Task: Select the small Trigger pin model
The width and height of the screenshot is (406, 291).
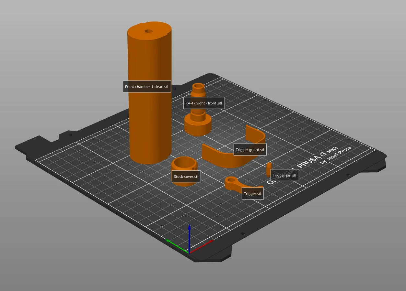Action: coord(269,169)
